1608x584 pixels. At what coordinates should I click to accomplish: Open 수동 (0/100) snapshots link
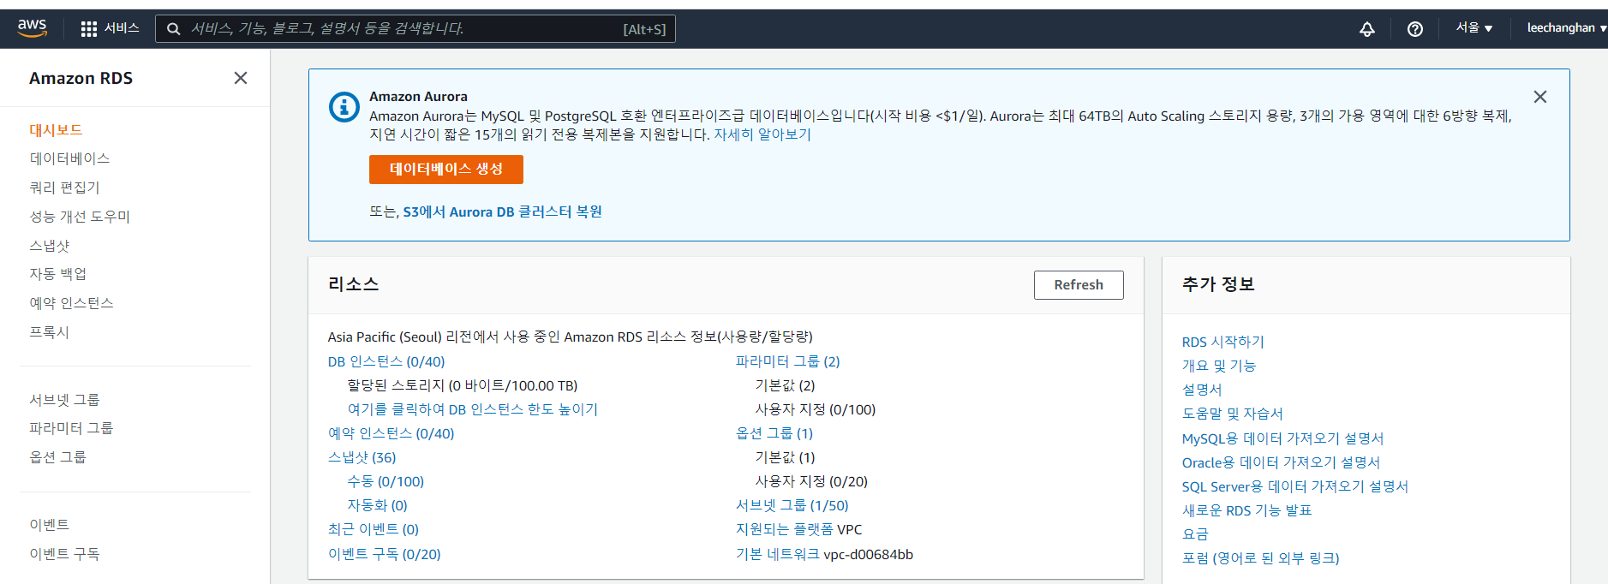click(x=386, y=481)
